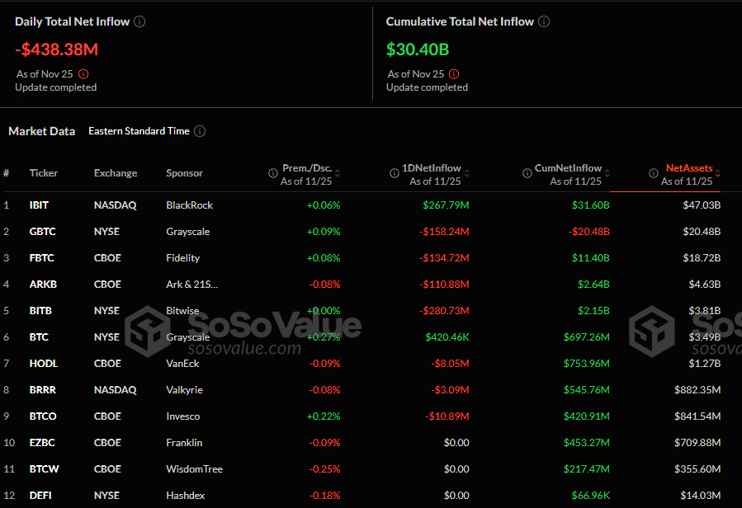Image resolution: width=742 pixels, height=508 pixels.
Task: Open the FBTC ticker
Action: pyautogui.click(x=41, y=258)
